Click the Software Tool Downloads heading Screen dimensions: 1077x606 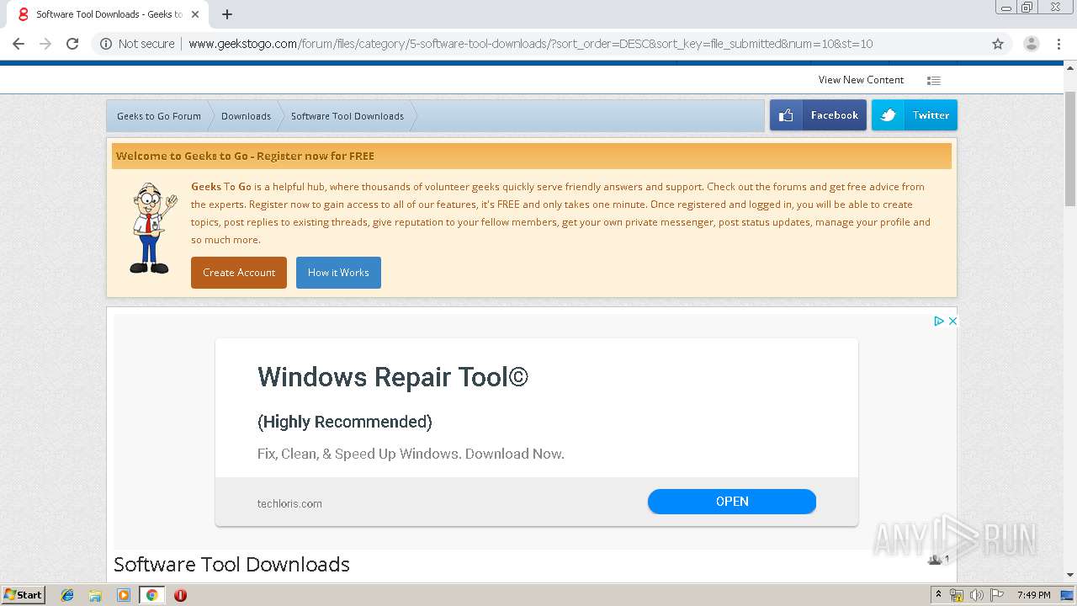tap(231, 565)
